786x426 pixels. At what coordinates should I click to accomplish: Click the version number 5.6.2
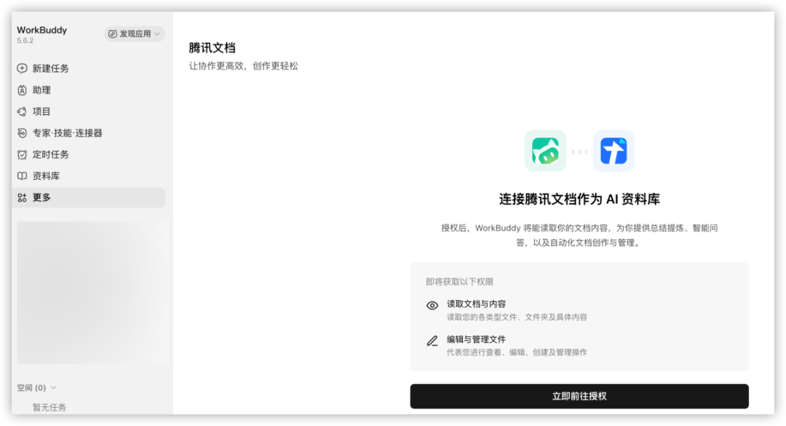click(x=25, y=41)
